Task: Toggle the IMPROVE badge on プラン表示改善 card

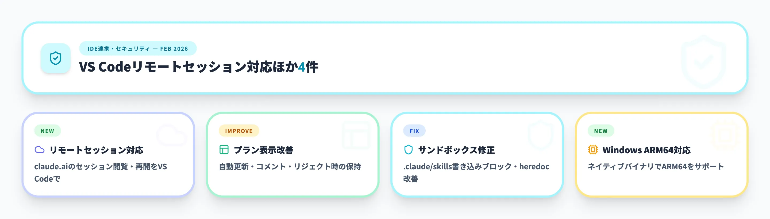Action: pyautogui.click(x=239, y=131)
